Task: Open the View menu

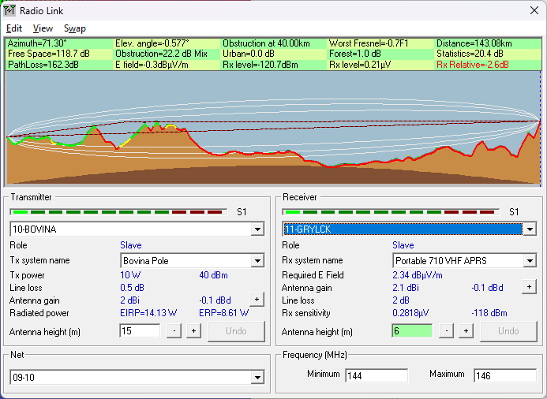Action: (x=43, y=28)
